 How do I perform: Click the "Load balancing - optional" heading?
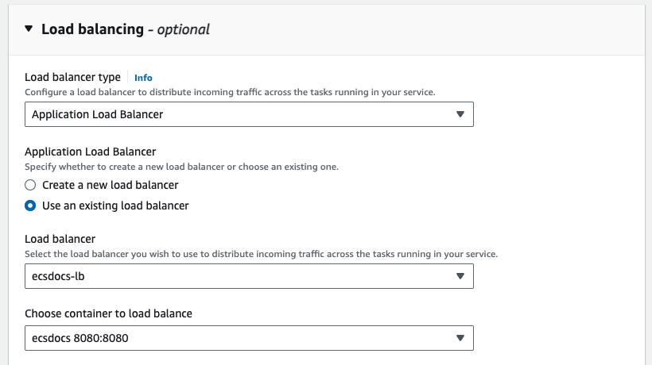126,29
